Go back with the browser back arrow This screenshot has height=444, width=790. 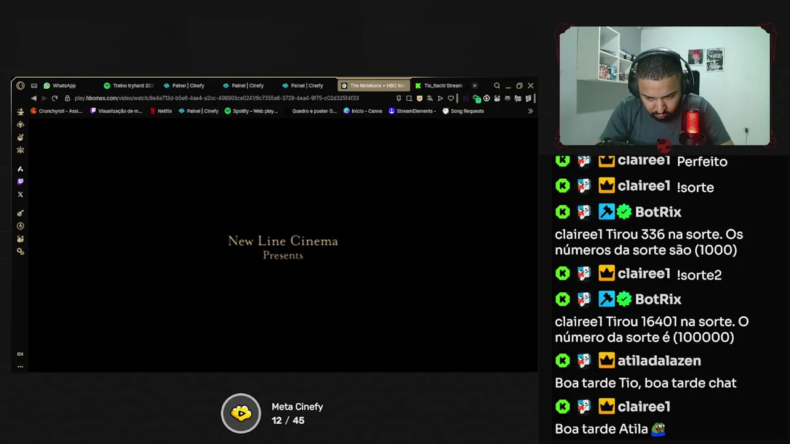tap(33, 98)
